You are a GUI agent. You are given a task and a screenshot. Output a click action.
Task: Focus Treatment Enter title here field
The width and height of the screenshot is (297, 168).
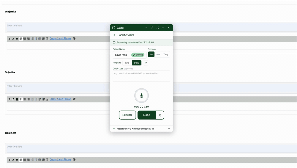coord(151,148)
